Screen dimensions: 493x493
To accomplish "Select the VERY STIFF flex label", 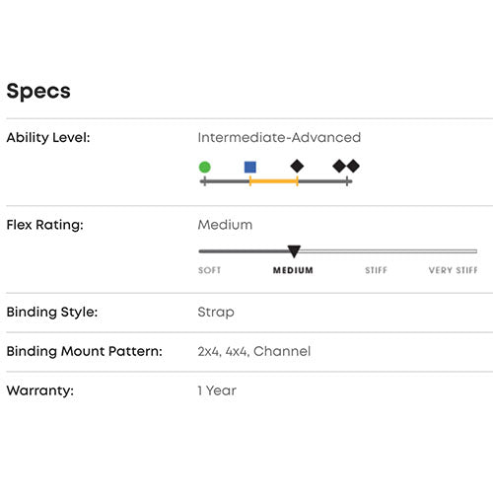I will tap(454, 270).
